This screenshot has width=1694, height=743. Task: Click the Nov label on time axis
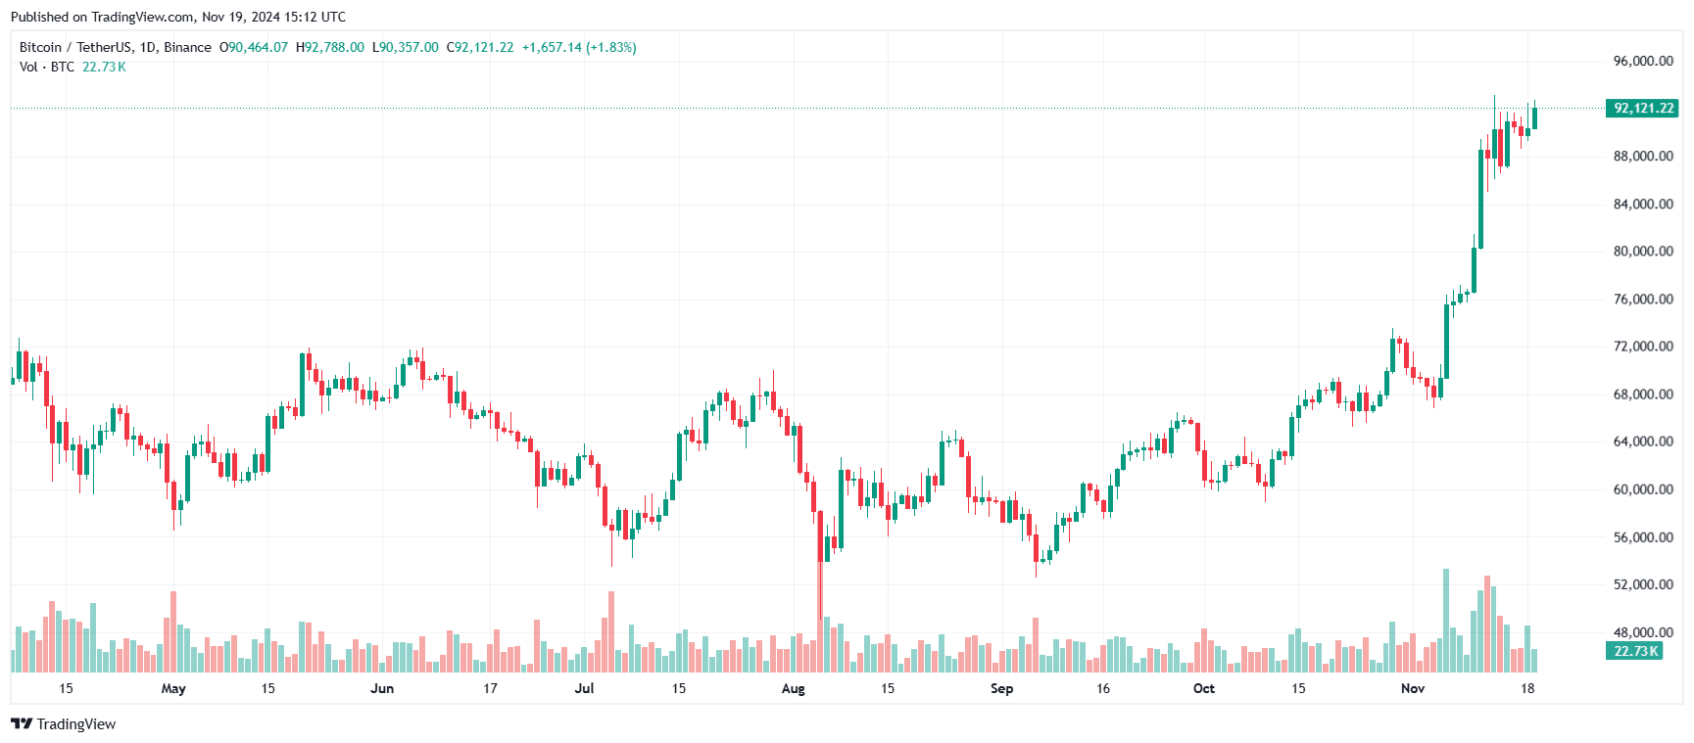(1413, 688)
